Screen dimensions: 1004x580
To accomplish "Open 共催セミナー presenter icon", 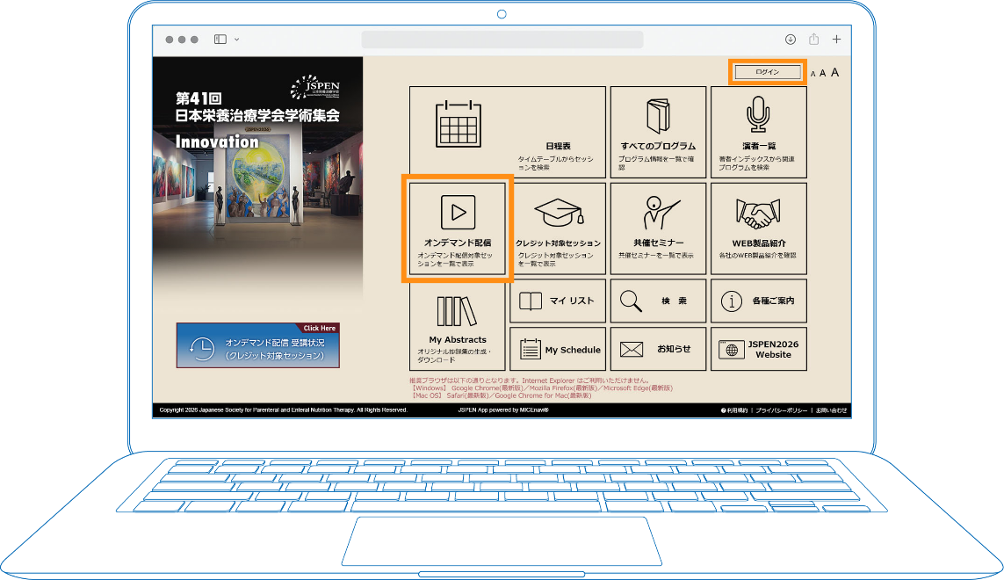I will pos(658,213).
